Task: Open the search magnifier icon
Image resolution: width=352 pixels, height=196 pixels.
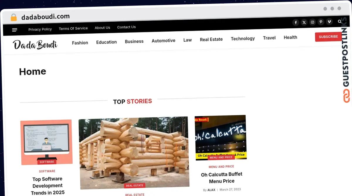Action: click(340, 21)
